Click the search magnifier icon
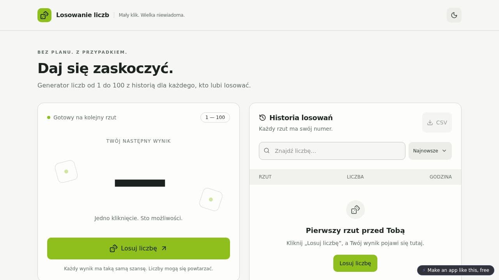 point(267,150)
